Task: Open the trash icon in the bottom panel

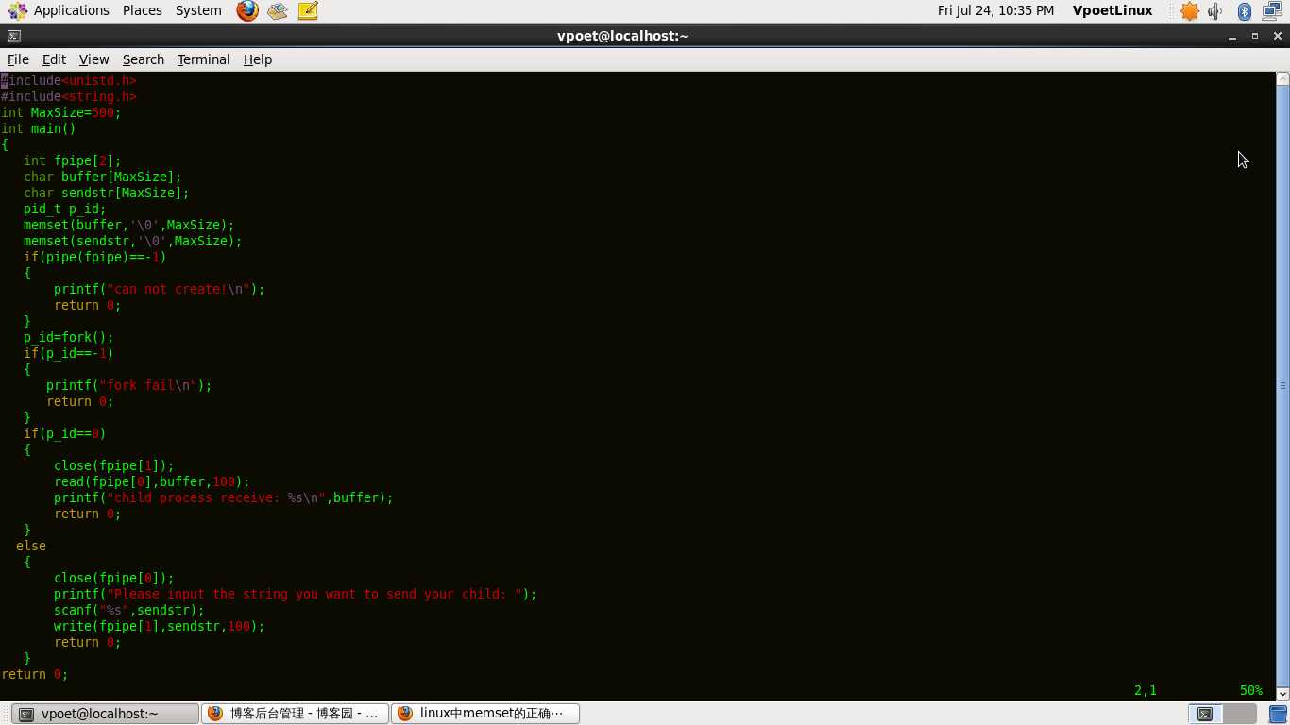Action: click(1280, 714)
